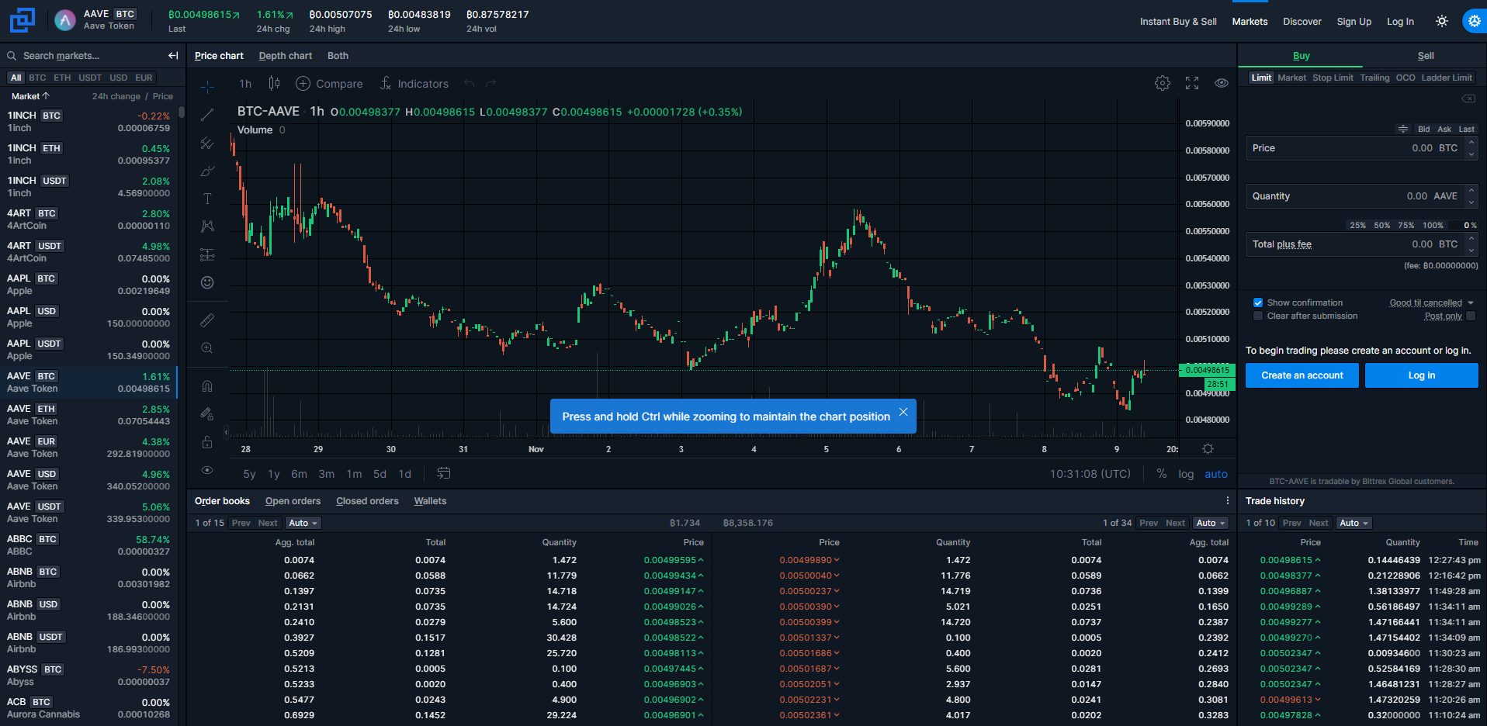Set quantity to 100% of balance

tap(1433, 225)
